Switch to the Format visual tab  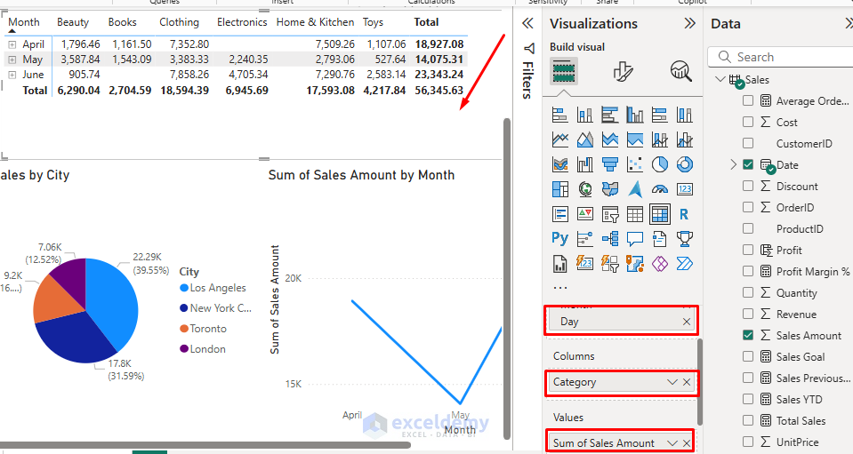tap(623, 71)
